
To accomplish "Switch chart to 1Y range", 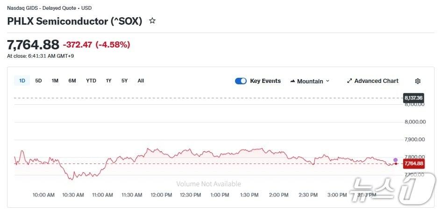I will click(x=109, y=81).
